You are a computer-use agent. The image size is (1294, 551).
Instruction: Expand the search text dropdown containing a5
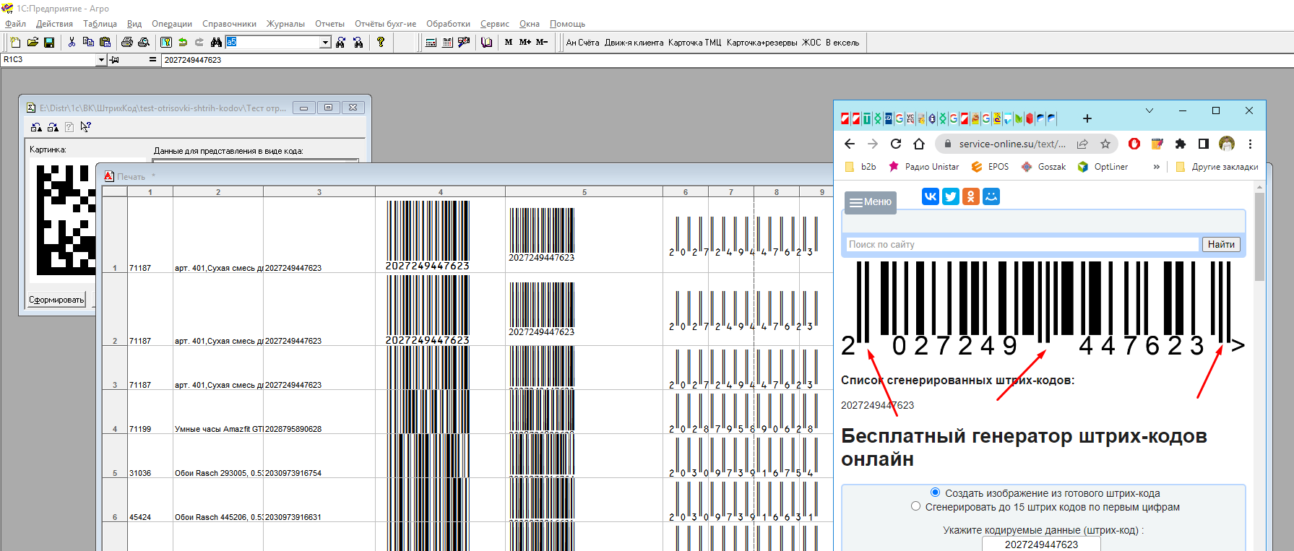(x=325, y=43)
